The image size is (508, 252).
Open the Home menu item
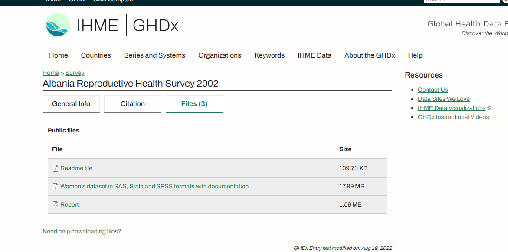[58, 55]
